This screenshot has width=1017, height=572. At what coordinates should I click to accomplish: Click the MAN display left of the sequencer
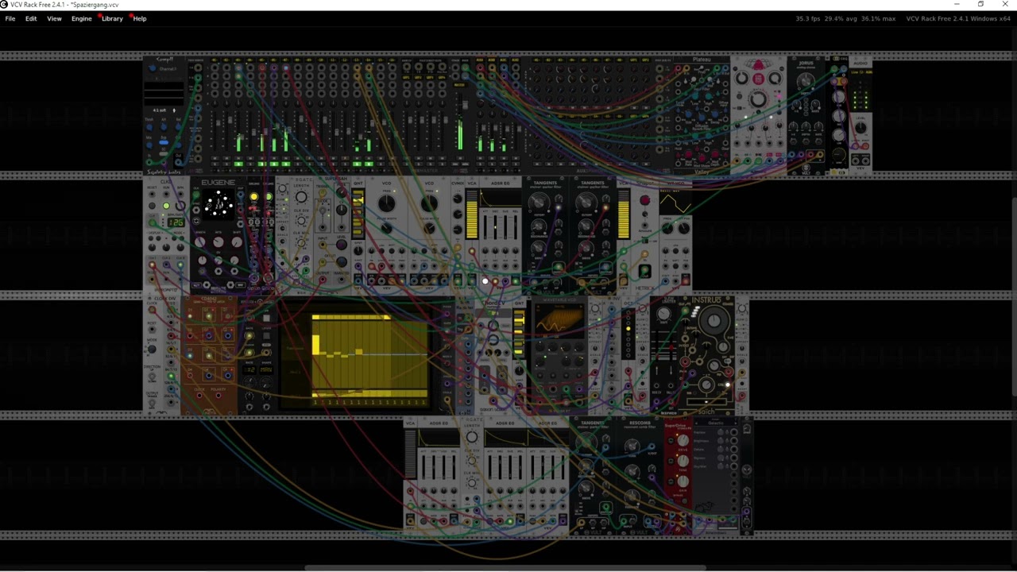click(266, 369)
